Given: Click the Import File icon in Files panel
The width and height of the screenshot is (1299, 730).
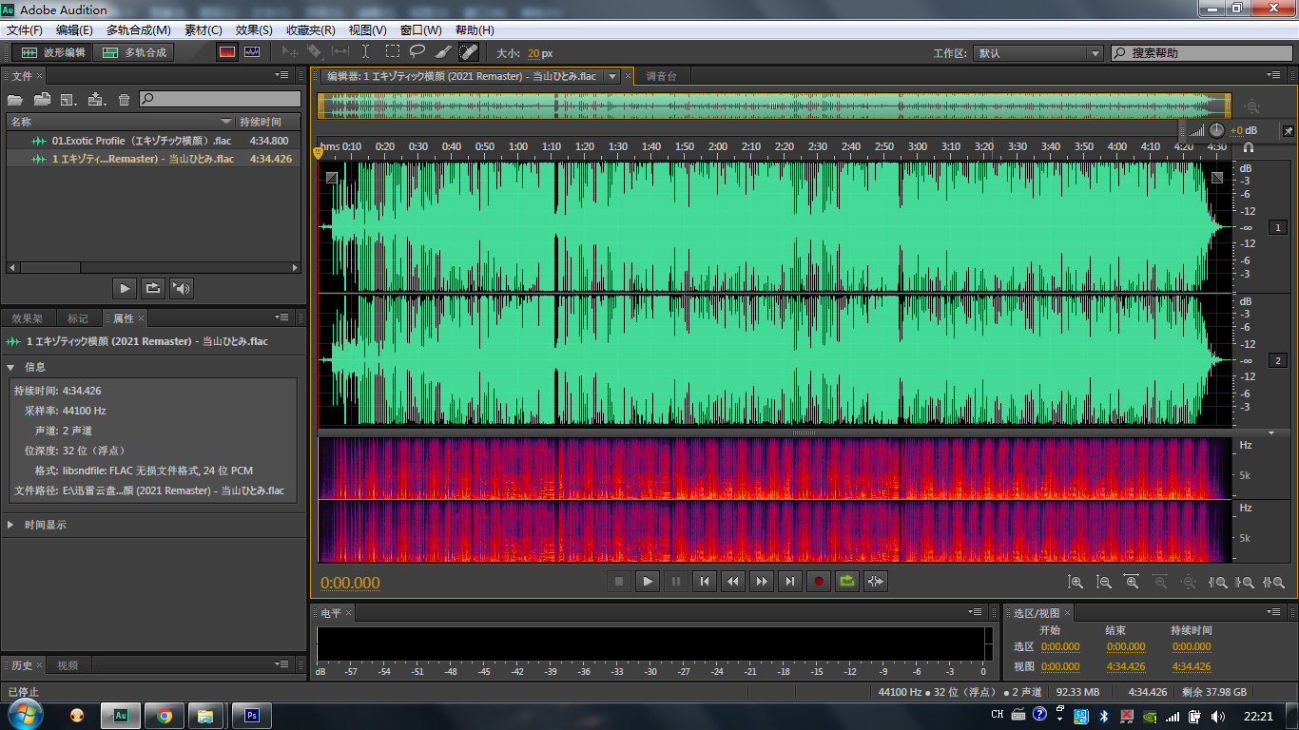Looking at the screenshot, I should click(x=42, y=99).
